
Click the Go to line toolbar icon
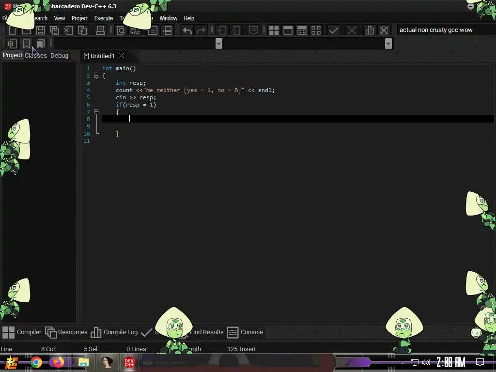pyautogui.click(x=167, y=31)
